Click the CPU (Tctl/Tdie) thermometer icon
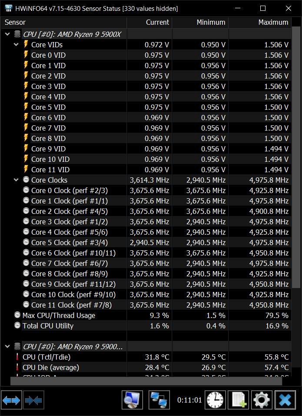 (x=17, y=357)
